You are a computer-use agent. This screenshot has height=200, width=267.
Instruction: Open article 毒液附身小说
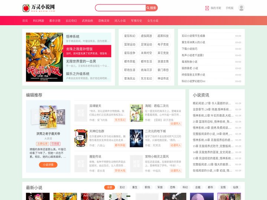click(189, 62)
